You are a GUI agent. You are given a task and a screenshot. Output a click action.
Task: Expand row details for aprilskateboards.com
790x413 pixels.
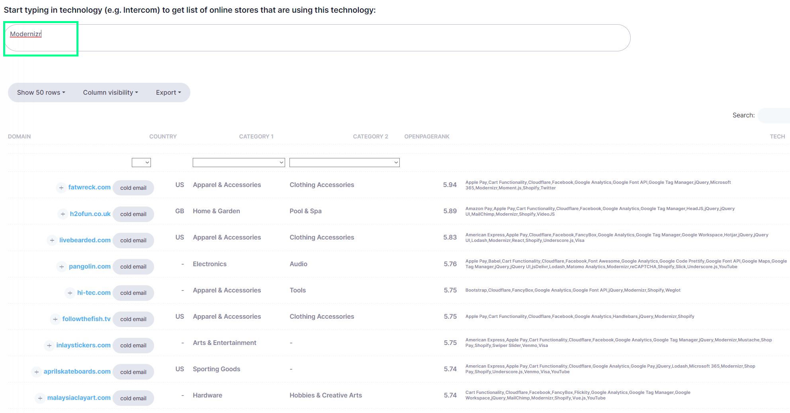point(36,372)
